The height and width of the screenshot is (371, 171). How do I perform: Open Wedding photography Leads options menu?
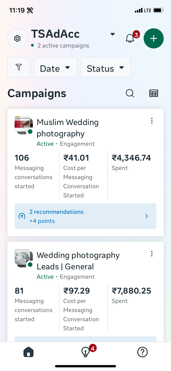(x=152, y=254)
